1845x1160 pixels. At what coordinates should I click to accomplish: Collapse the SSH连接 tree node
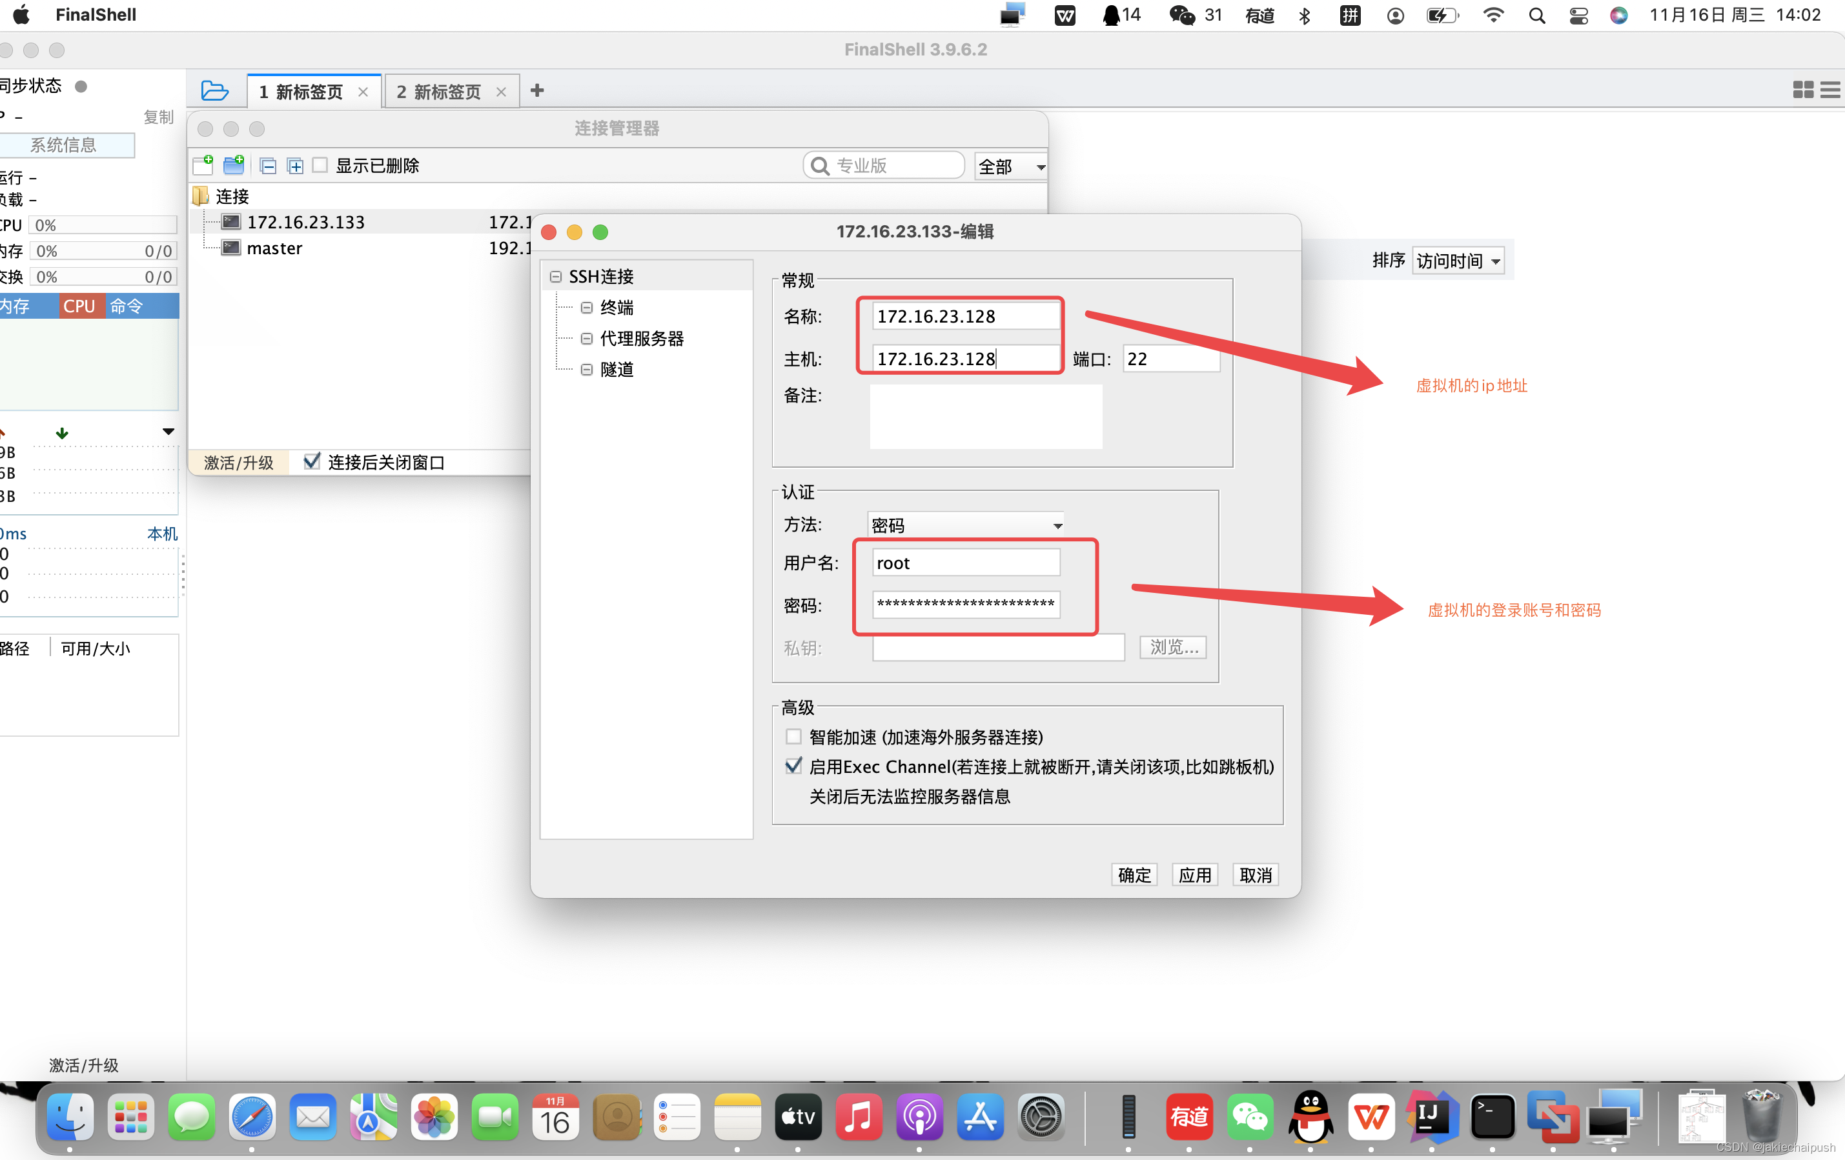pos(555,276)
